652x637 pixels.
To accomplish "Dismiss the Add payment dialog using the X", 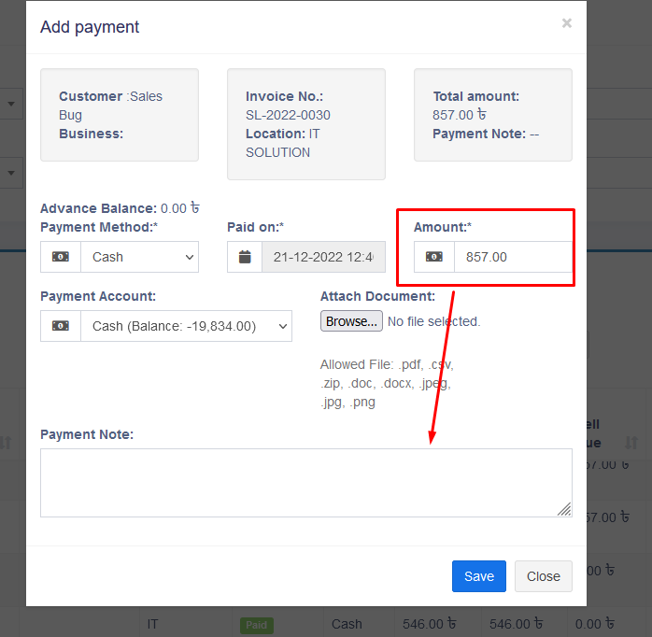I will tap(566, 23).
